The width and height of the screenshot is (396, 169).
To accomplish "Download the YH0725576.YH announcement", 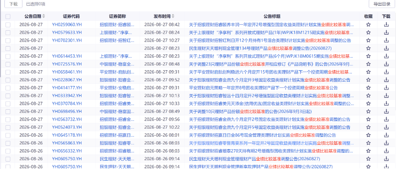I will (x=386, y=64).
